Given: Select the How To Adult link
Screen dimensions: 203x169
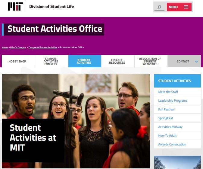Looking at the screenshot, I should coord(167,136).
